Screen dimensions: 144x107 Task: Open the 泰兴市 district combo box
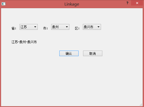[92, 27]
